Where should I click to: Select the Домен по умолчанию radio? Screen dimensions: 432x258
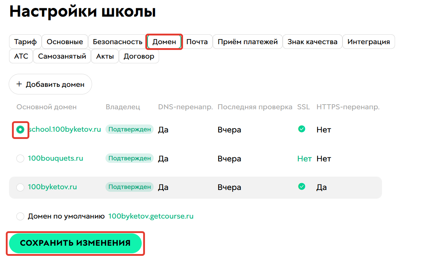20,216
